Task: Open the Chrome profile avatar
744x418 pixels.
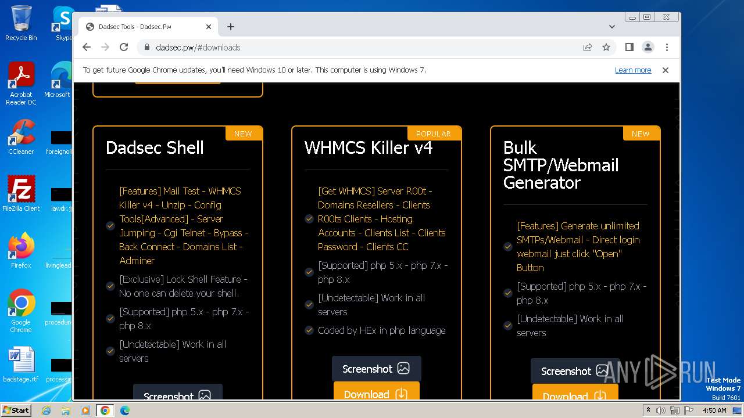Action: pos(648,48)
